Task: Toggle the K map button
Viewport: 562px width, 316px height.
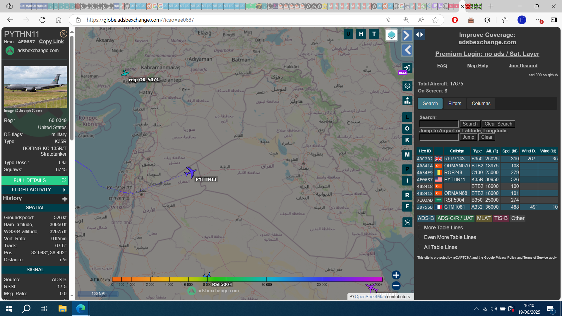Action: 407,140
